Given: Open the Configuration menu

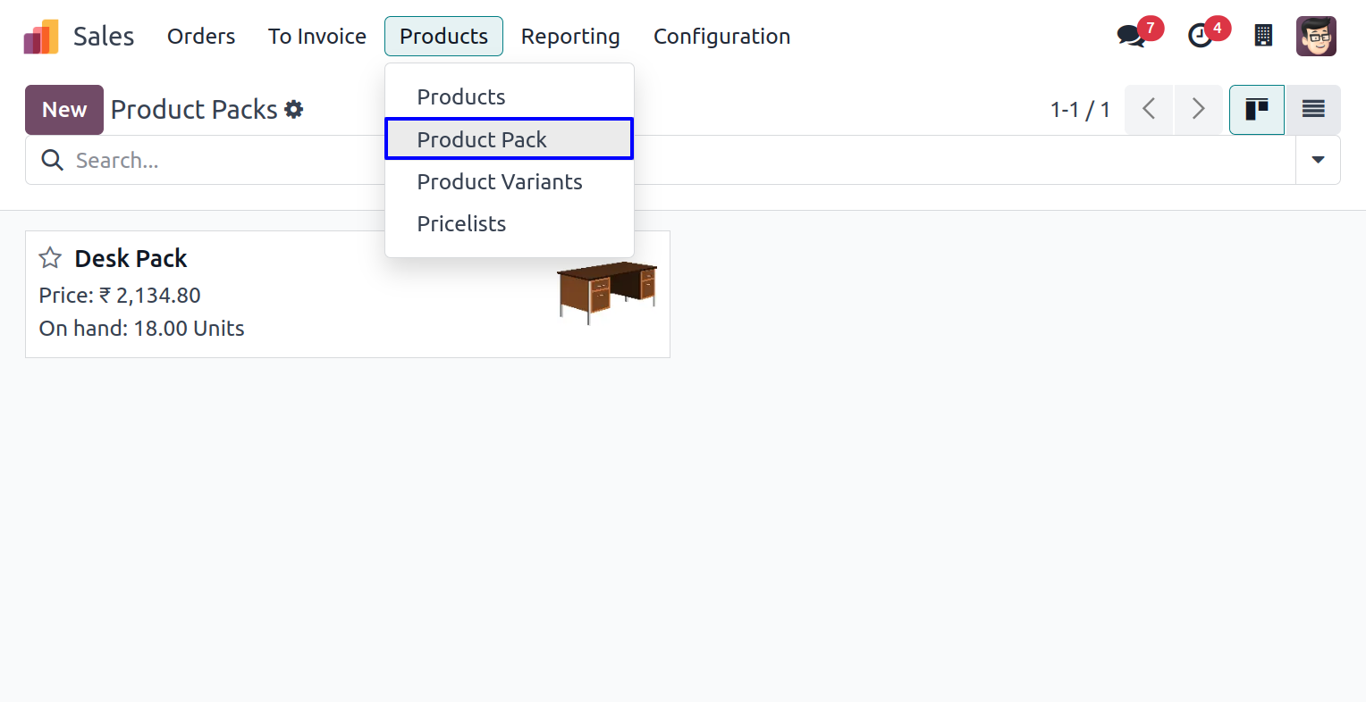Looking at the screenshot, I should [721, 37].
